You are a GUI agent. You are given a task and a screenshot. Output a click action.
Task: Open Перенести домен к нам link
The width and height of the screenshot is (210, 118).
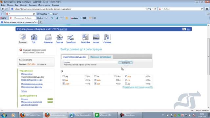pyautogui.click(x=32, y=80)
